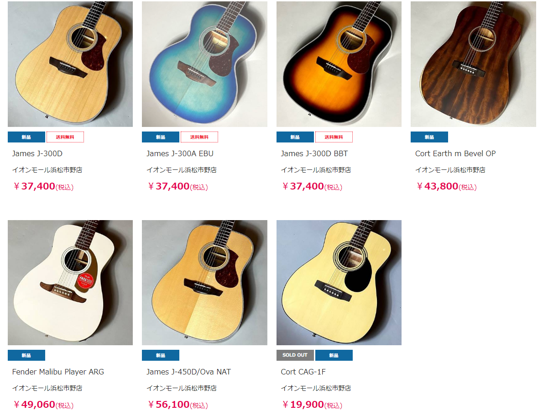Click the SOLD OUT badge on Cort CAG-1F
The height and width of the screenshot is (416, 543).
click(295, 355)
